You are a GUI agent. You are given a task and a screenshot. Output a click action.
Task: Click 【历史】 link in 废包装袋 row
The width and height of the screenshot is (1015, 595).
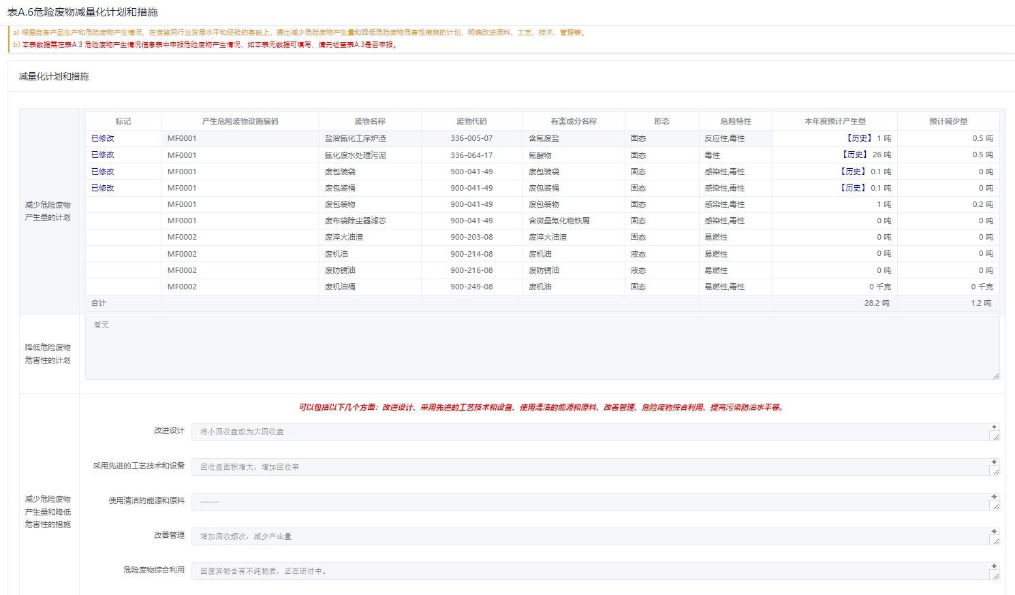pos(853,172)
